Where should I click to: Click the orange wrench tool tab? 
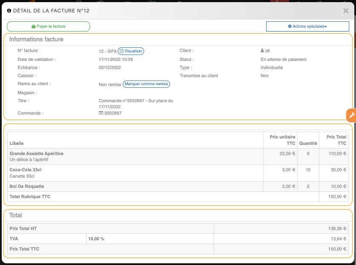click(x=351, y=115)
